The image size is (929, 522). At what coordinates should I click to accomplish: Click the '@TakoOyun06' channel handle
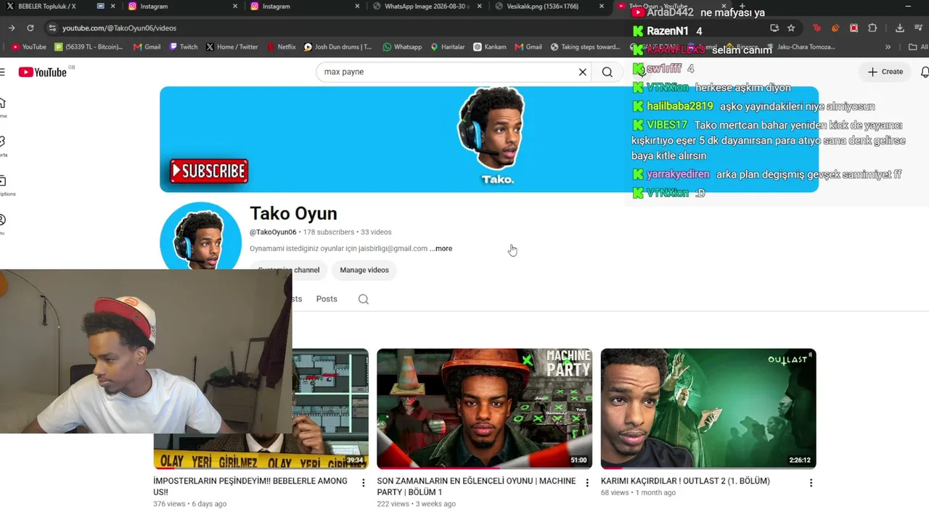[x=273, y=232]
